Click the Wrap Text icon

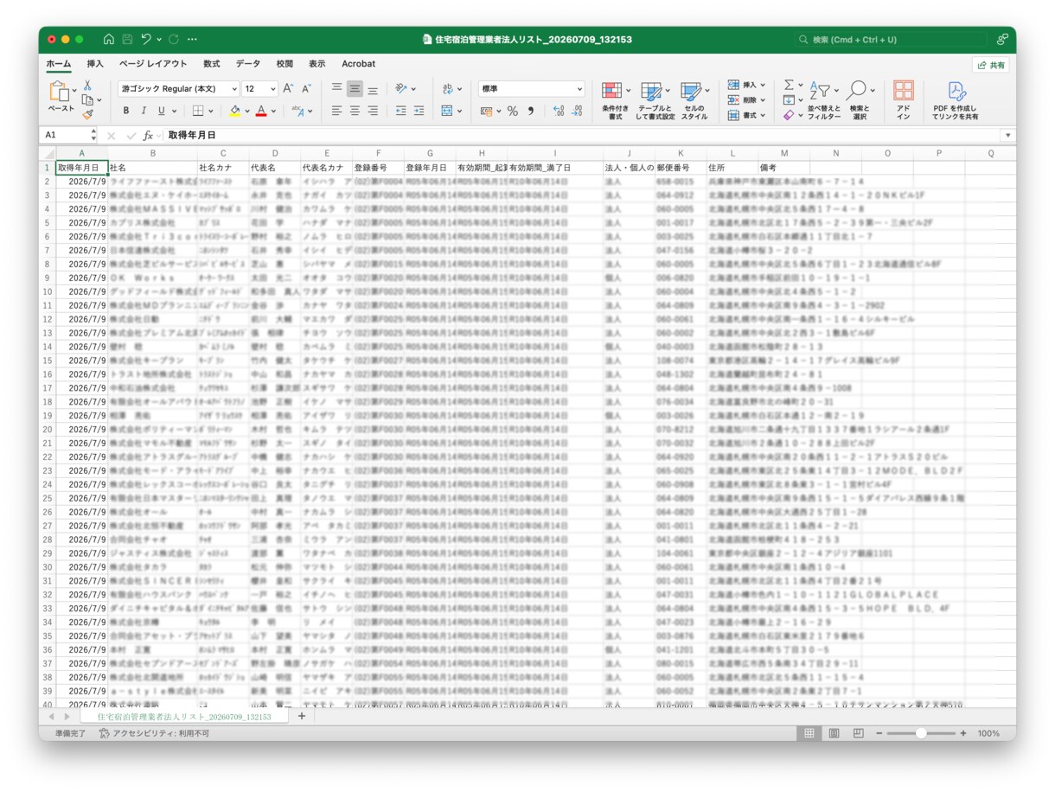point(447,89)
